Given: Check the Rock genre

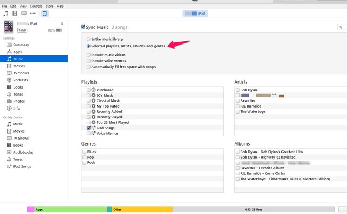Looking at the screenshot, I should pos(85,162).
